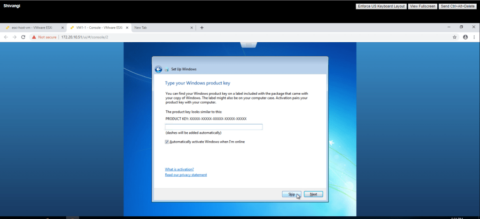
Task: Open Read our privacy statement link
Action: (x=186, y=175)
